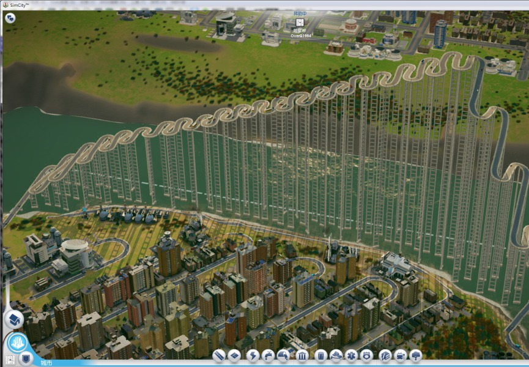Viewport: 529px width, 367px height.
Task: Open the Power lightning menu
Action: coord(253,355)
